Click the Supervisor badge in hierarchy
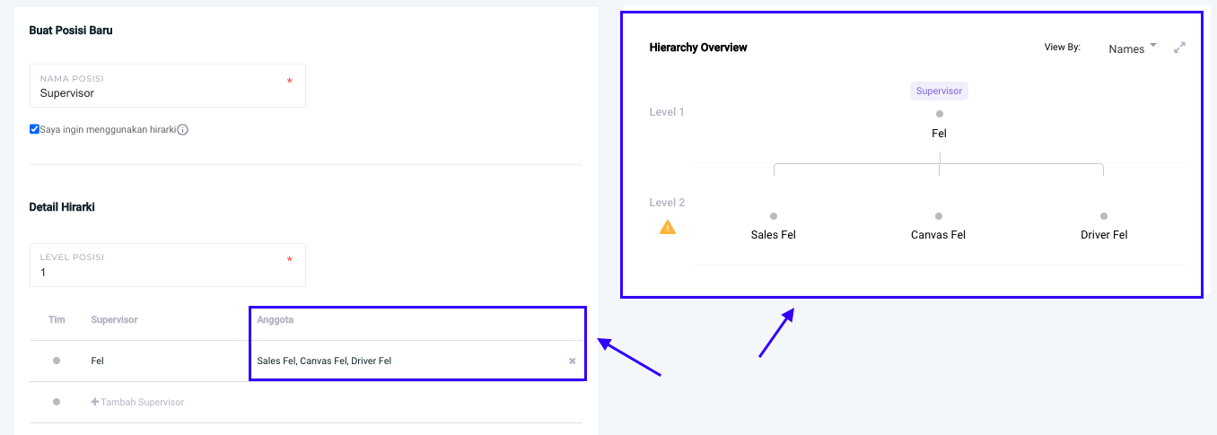Screen dimensions: 1217x435 pos(939,91)
